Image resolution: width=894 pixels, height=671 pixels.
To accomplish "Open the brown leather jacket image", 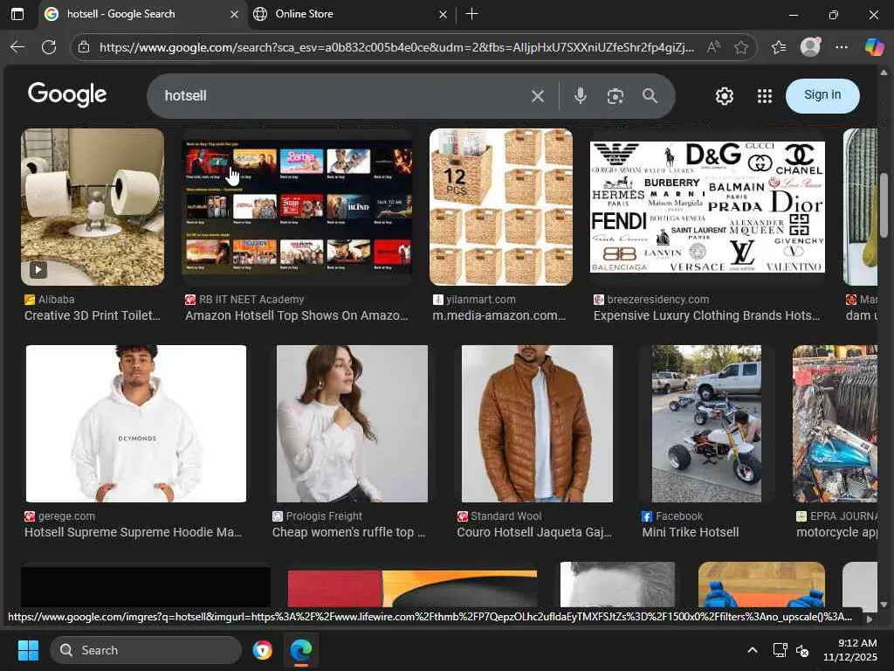I will coord(537,424).
